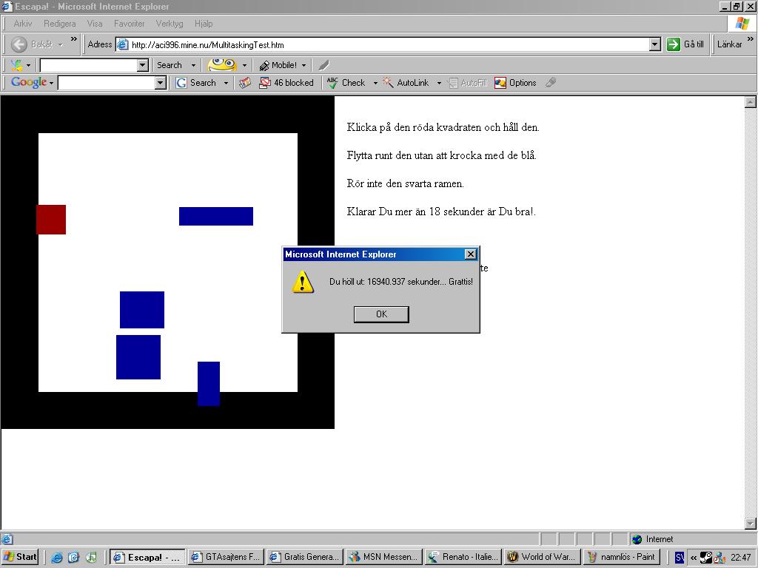
Task: Expand the address bar dropdown
Action: pos(654,44)
